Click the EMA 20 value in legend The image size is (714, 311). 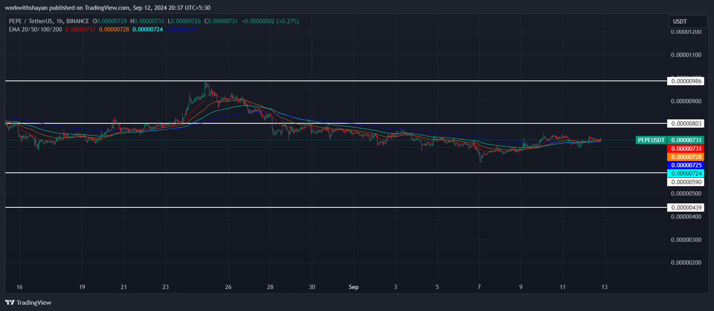(80, 29)
